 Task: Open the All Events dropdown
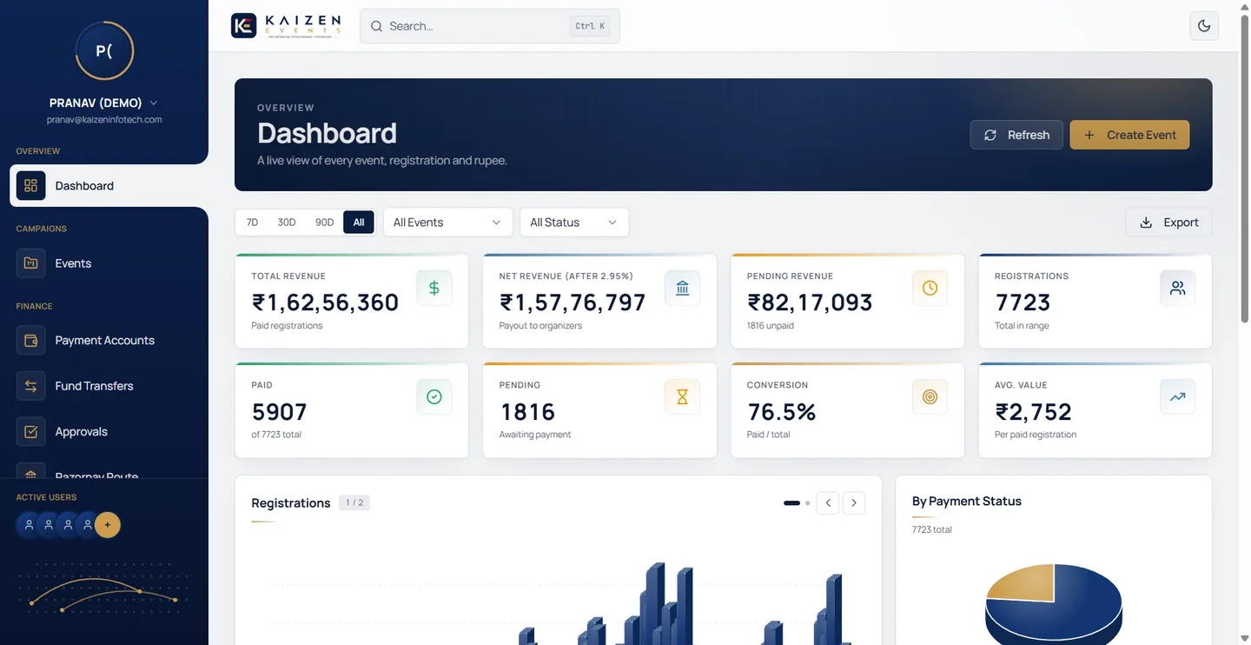coord(447,223)
